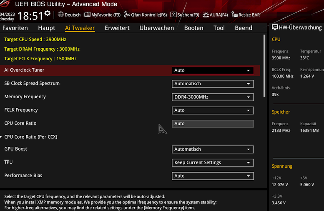The width and height of the screenshot is (324, 211).
Task: Click the 5.060 V value
Action: click(x=307, y=185)
